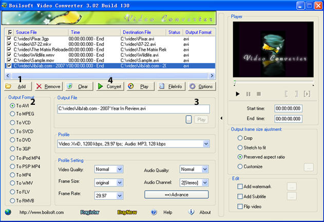Select the The Matrix Reloaded file row

coord(110,49)
